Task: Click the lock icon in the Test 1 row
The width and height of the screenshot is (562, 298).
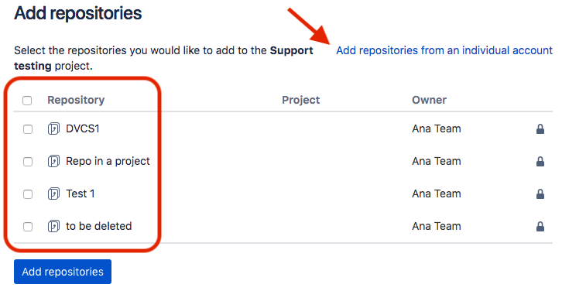Action: [540, 194]
